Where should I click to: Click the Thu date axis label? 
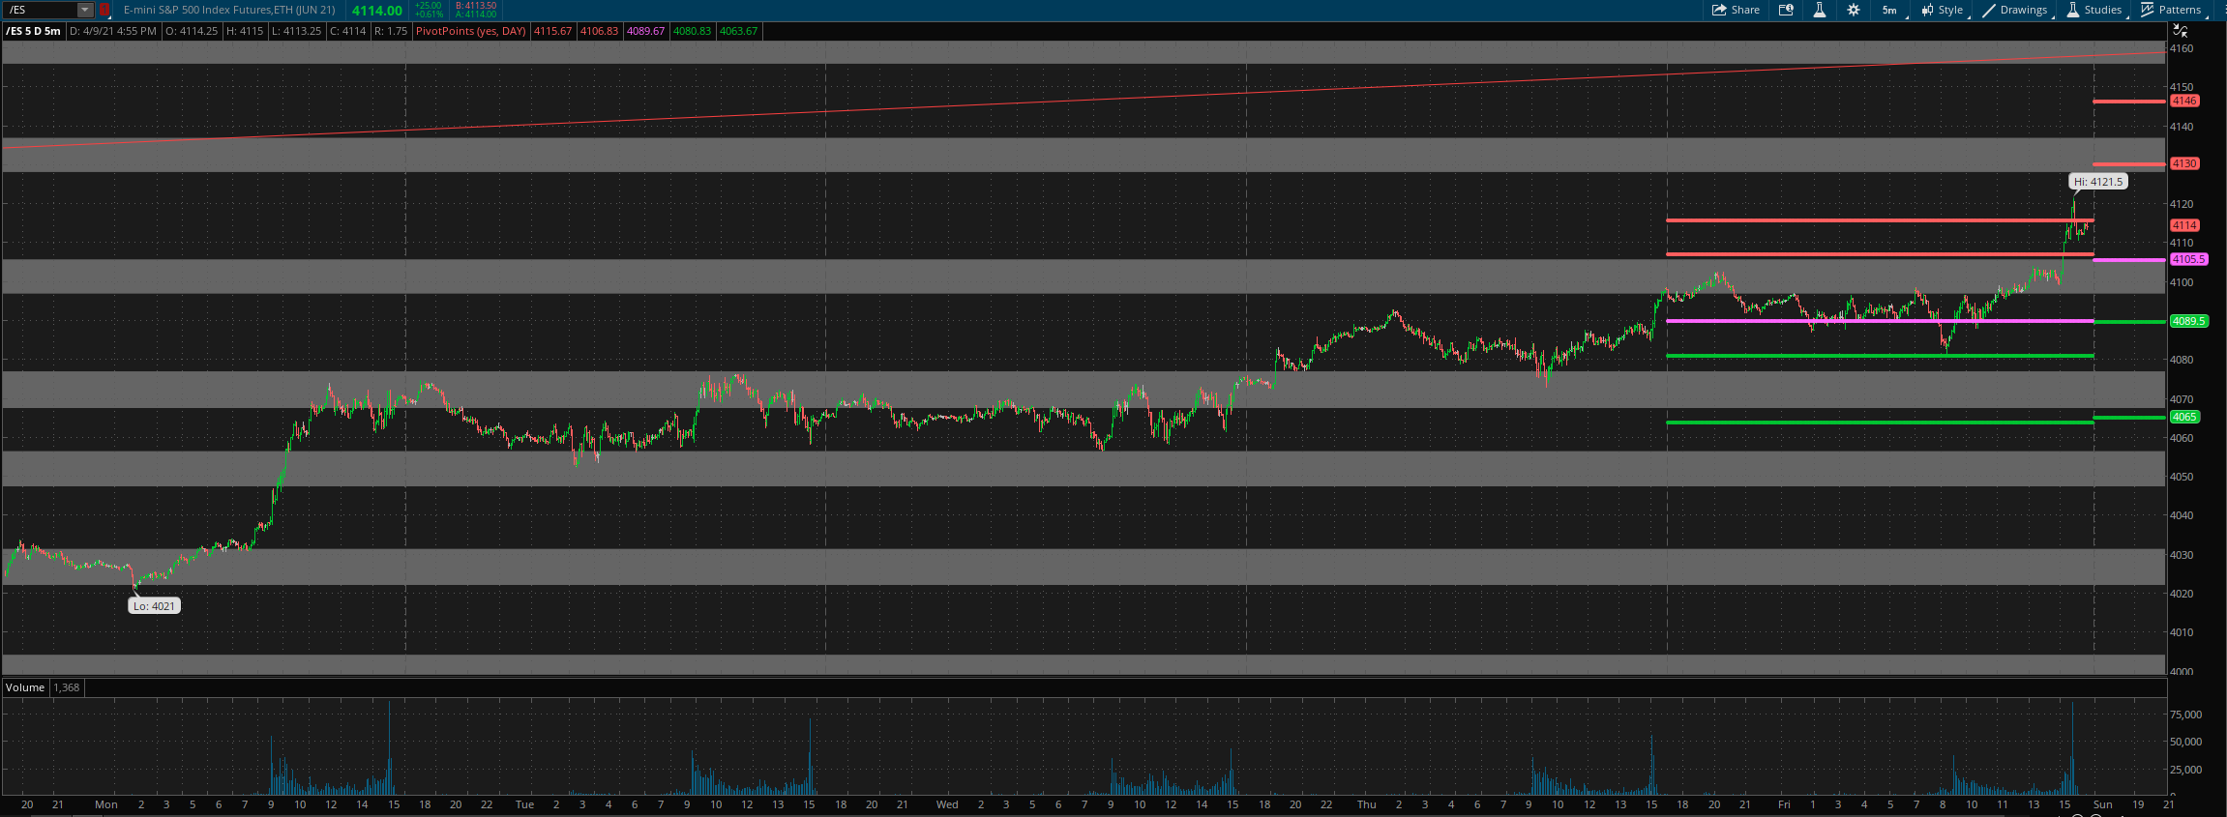(x=1366, y=804)
